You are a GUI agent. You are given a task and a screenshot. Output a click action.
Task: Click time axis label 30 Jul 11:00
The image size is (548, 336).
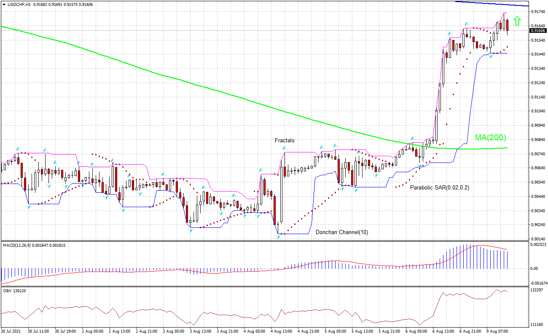(38, 331)
